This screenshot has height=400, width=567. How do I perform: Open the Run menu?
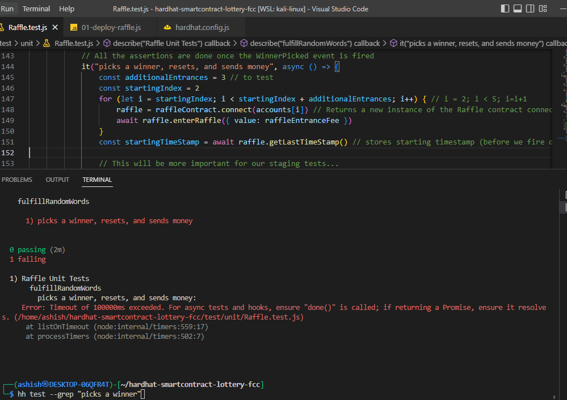7,8
